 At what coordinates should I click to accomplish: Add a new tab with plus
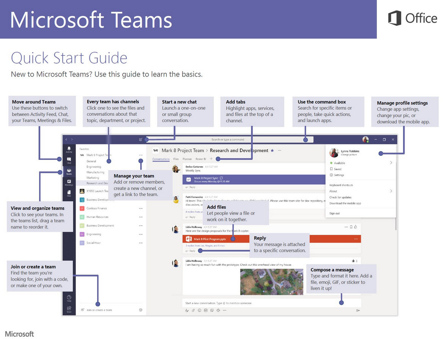point(211,159)
